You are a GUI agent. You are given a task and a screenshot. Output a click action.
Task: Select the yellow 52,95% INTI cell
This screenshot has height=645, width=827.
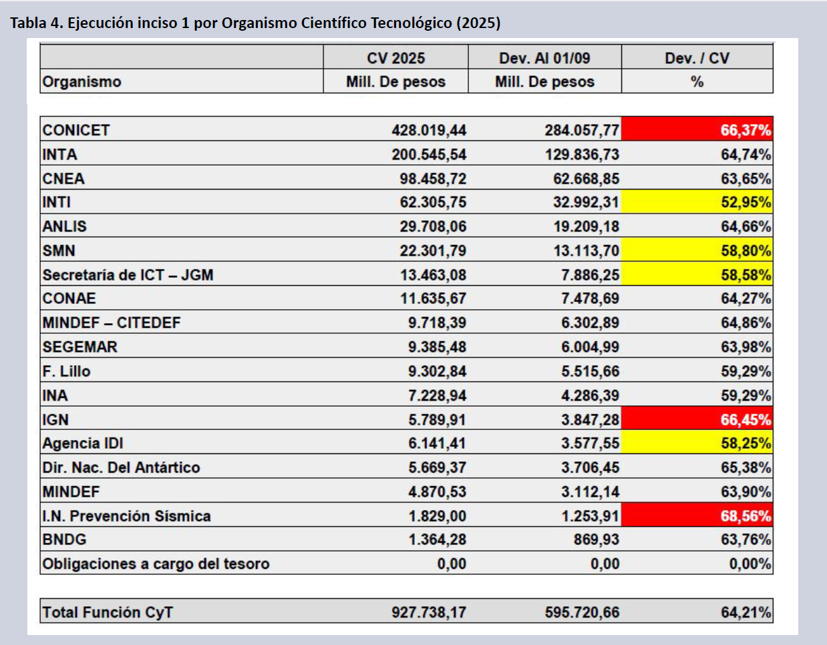[697, 202]
